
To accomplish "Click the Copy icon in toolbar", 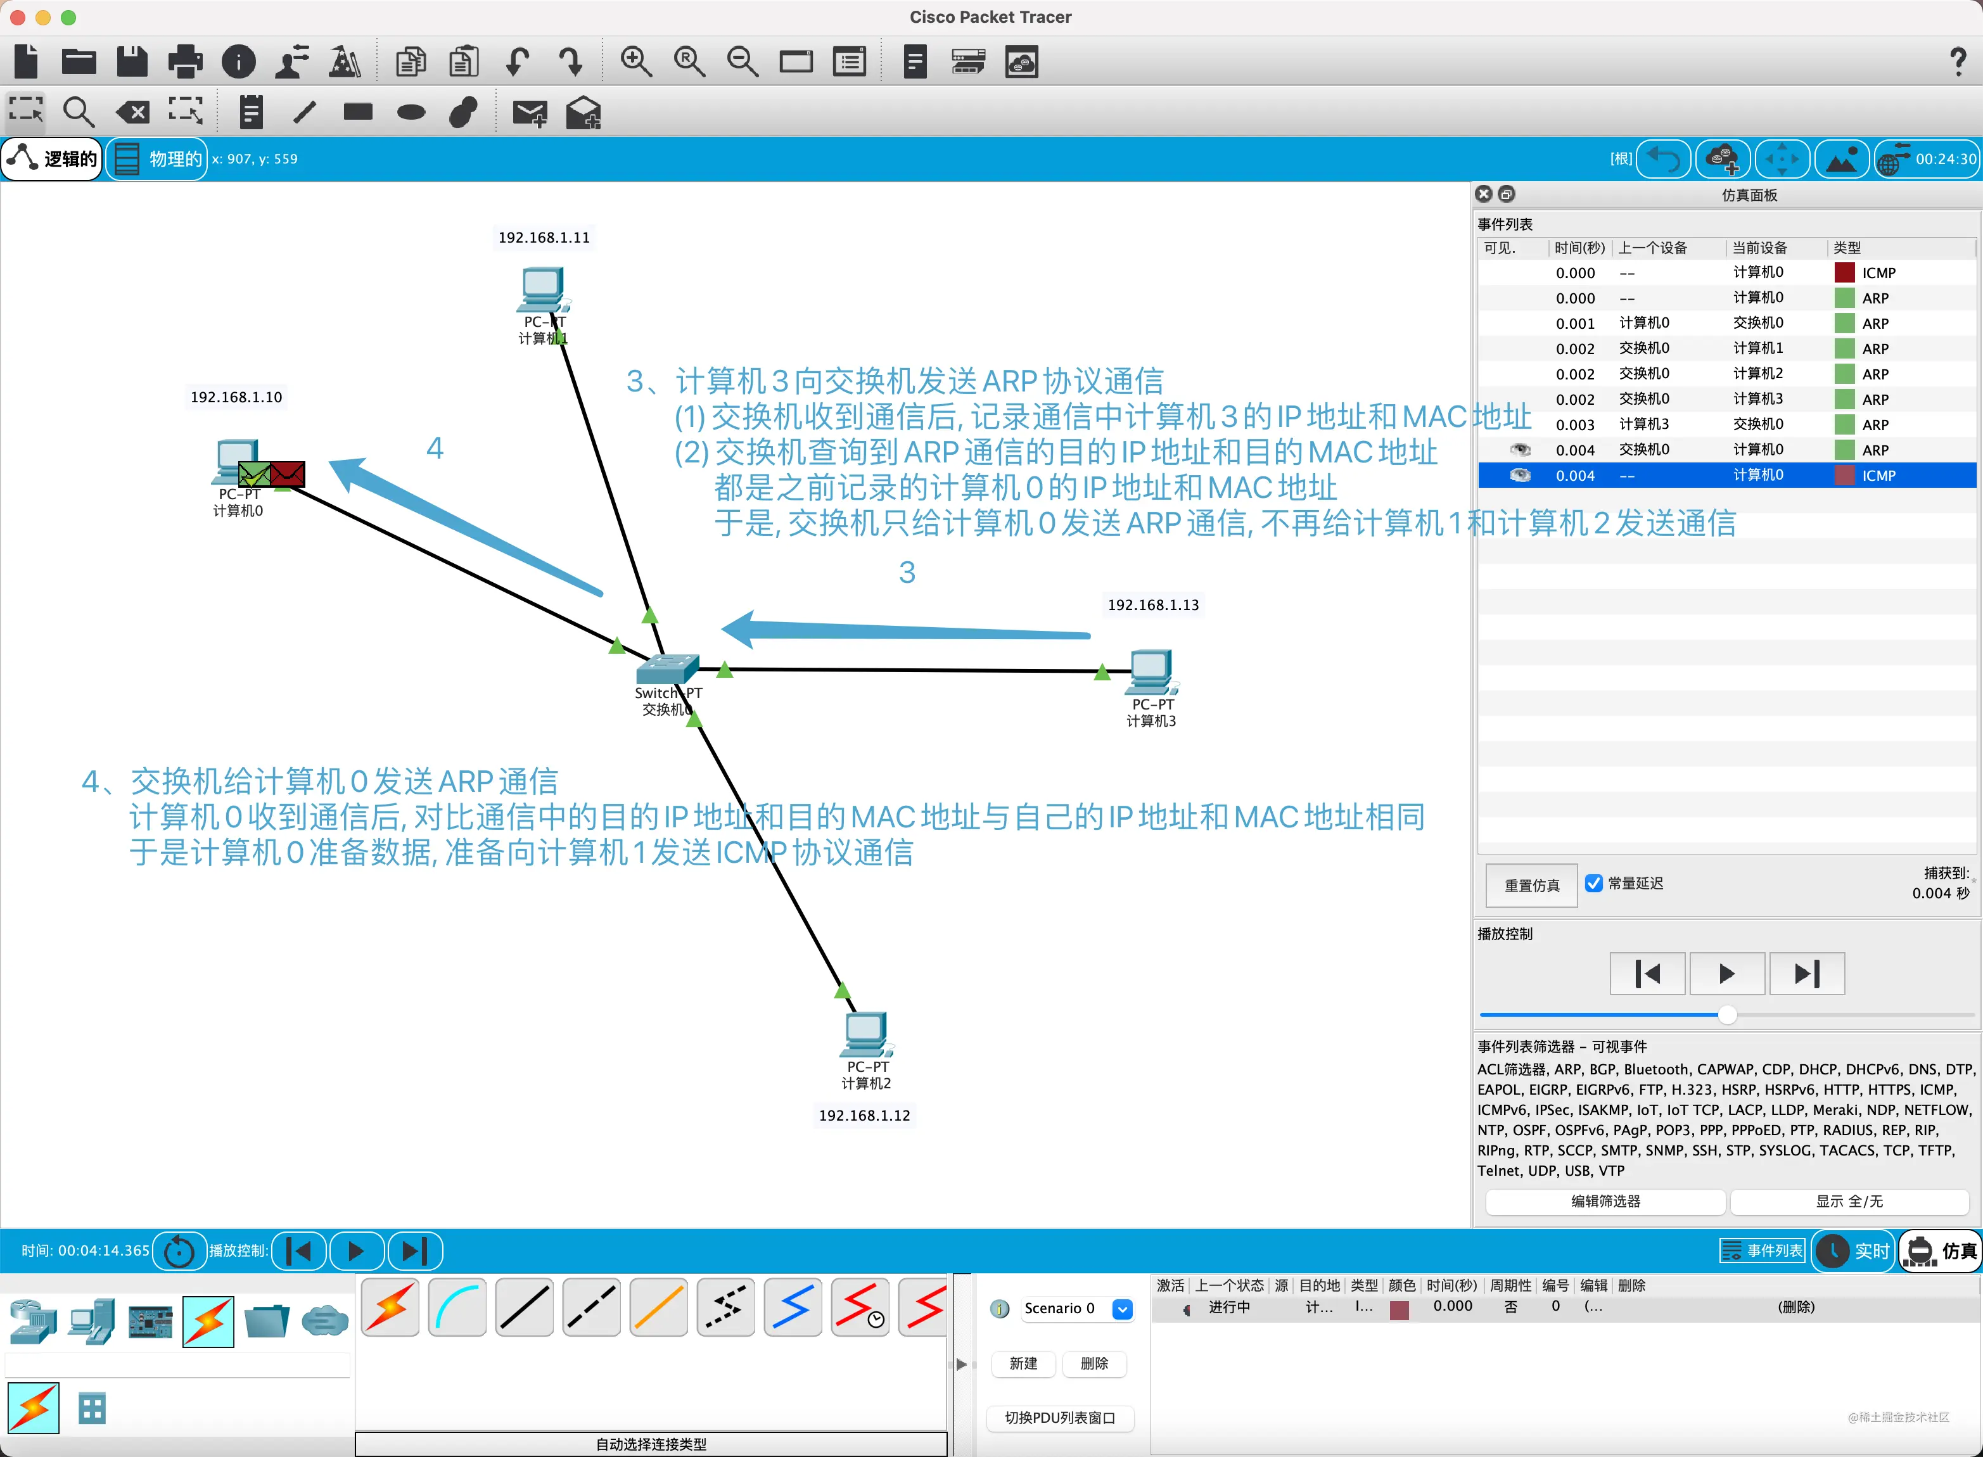I will click(411, 61).
